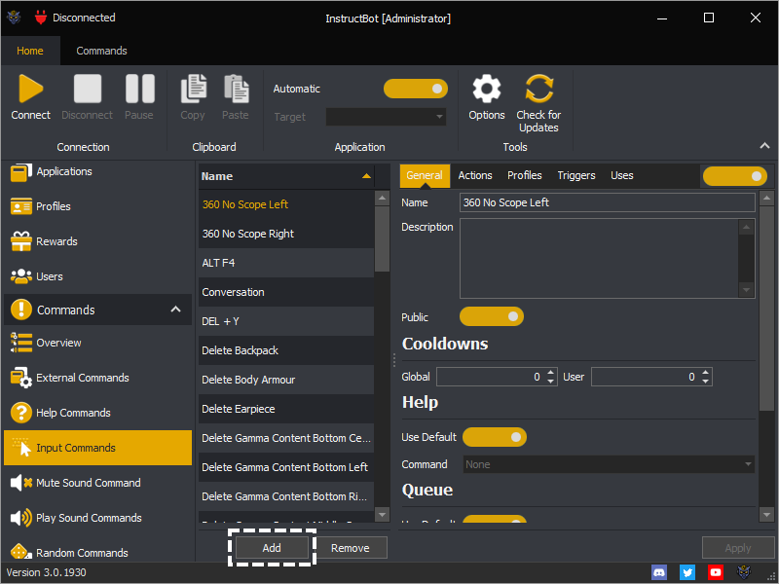The width and height of the screenshot is (779, 584).
Task: Toggle the Help Use Default switch
Action: (495, 437)
